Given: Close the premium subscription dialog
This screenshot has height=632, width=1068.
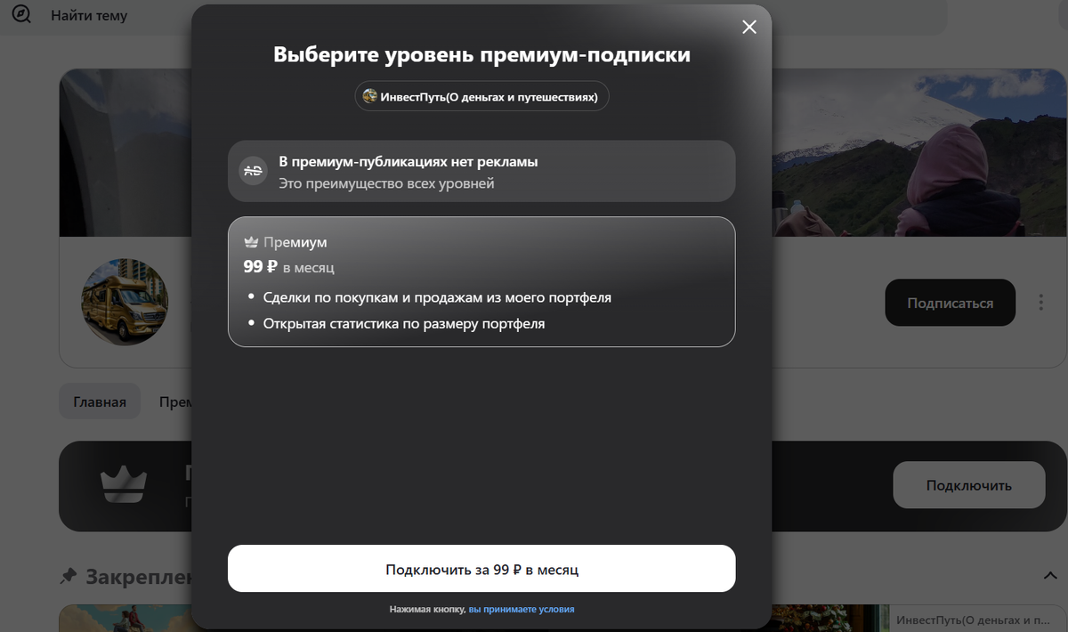Looking at the screenshot, I should pos(748,27).
